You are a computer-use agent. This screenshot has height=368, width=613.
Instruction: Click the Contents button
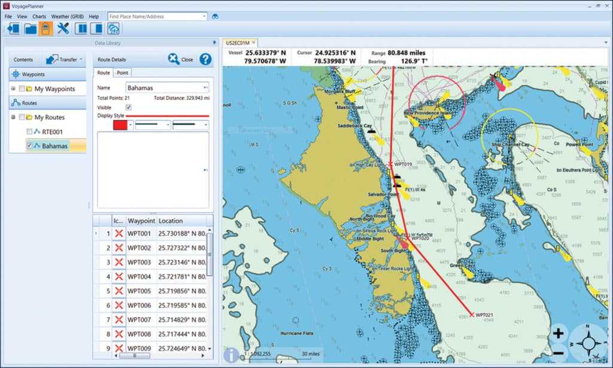pos(23,59)
